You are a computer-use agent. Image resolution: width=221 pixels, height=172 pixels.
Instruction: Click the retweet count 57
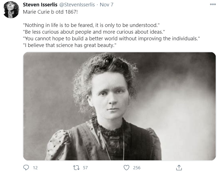(85, 168)
